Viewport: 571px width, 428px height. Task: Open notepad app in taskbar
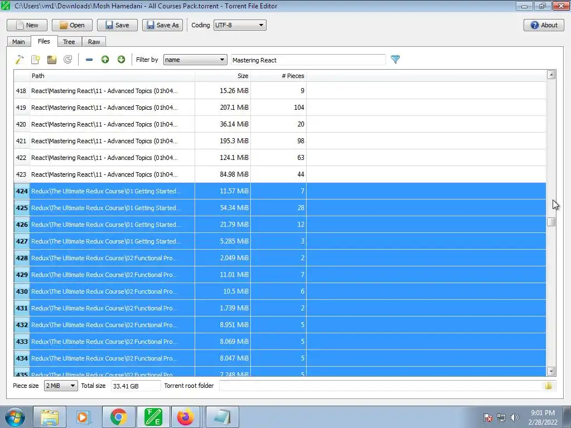[x=222, y=417]
